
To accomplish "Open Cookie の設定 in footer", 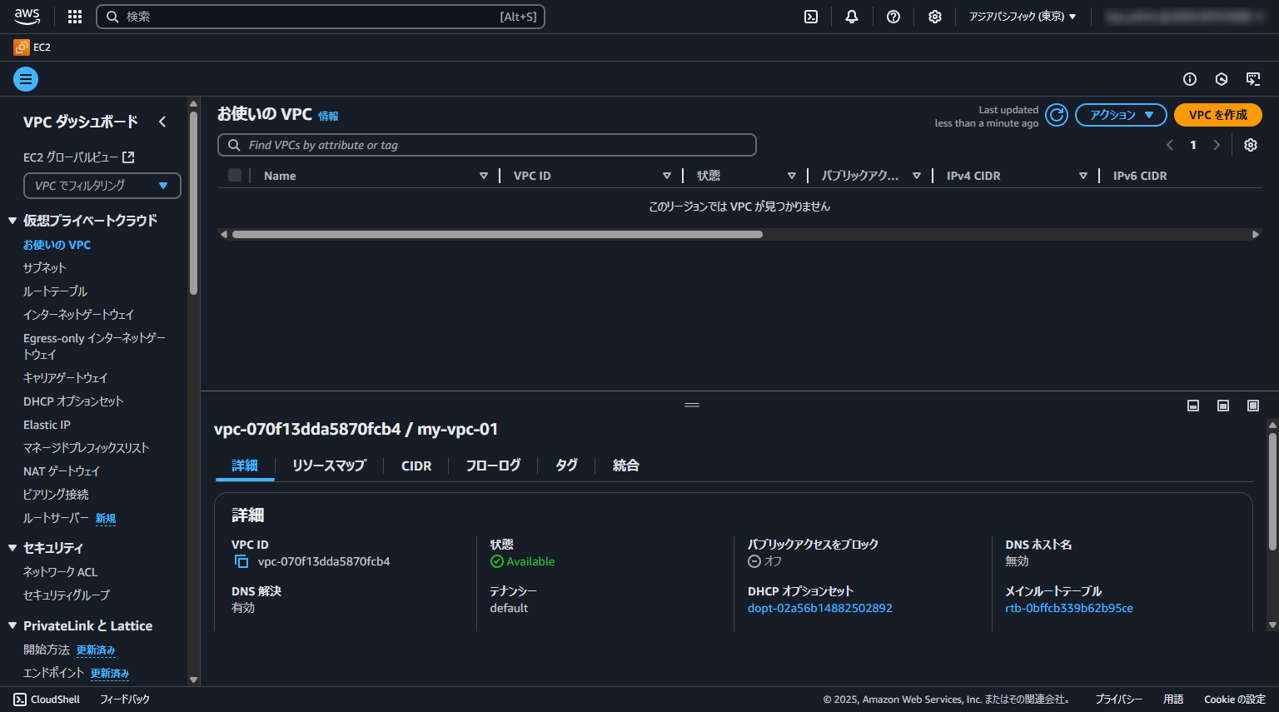I will point(1235,700).
